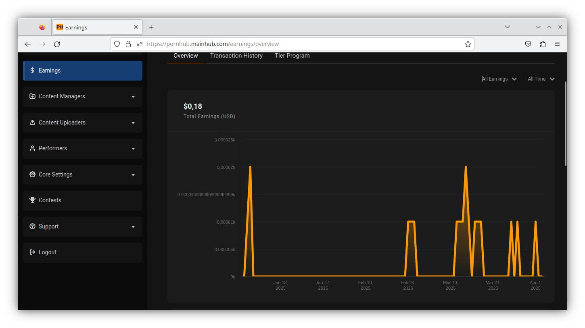The height and width of the screenshot is (328, 585).
Task: Reload the page with the refresh button
Action: click(x=57, y=44)
